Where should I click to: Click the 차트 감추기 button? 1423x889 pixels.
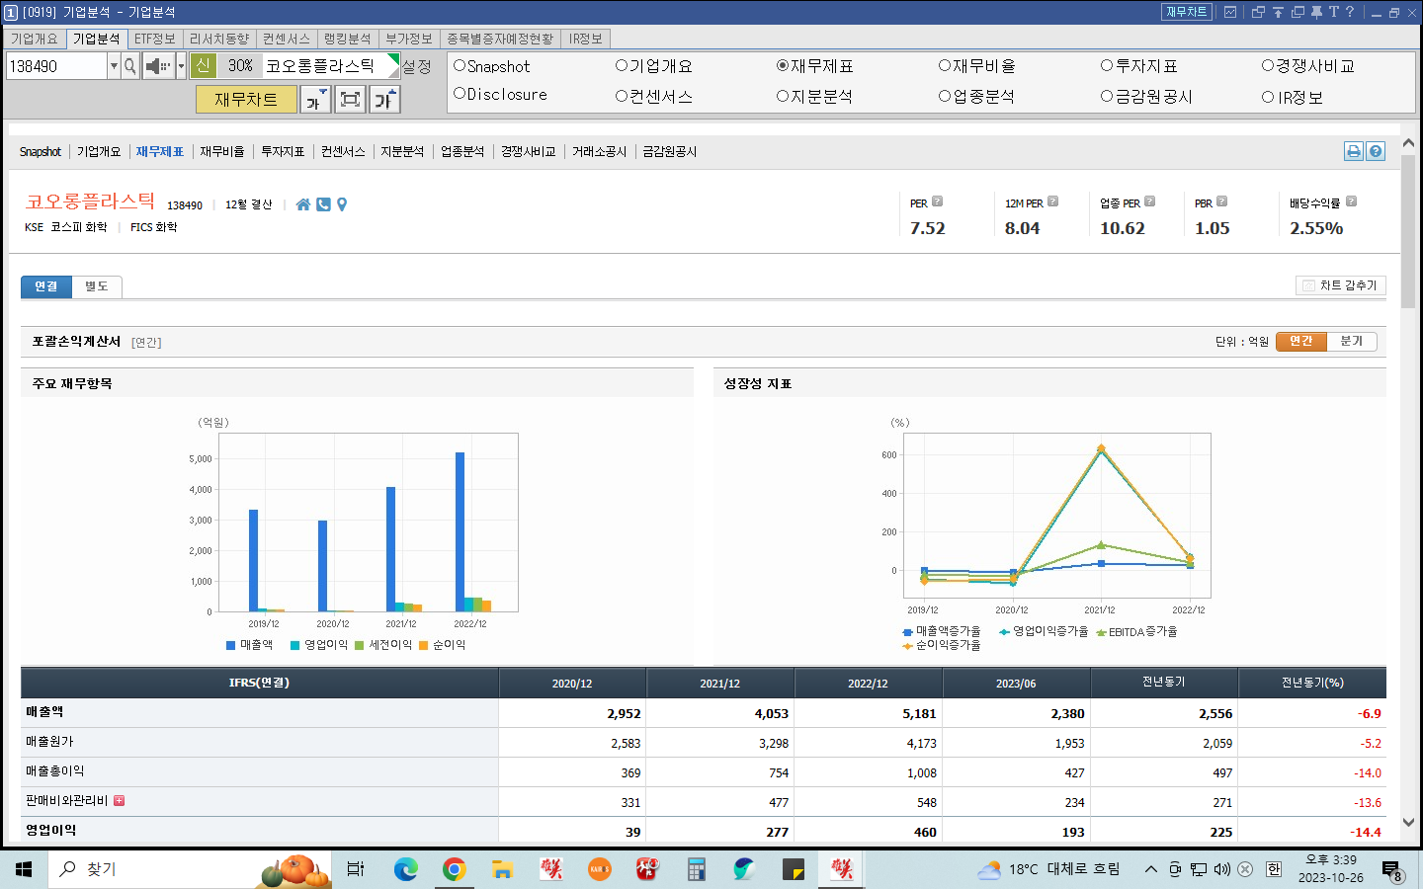pyautogui.click(x=1340, y=285)
